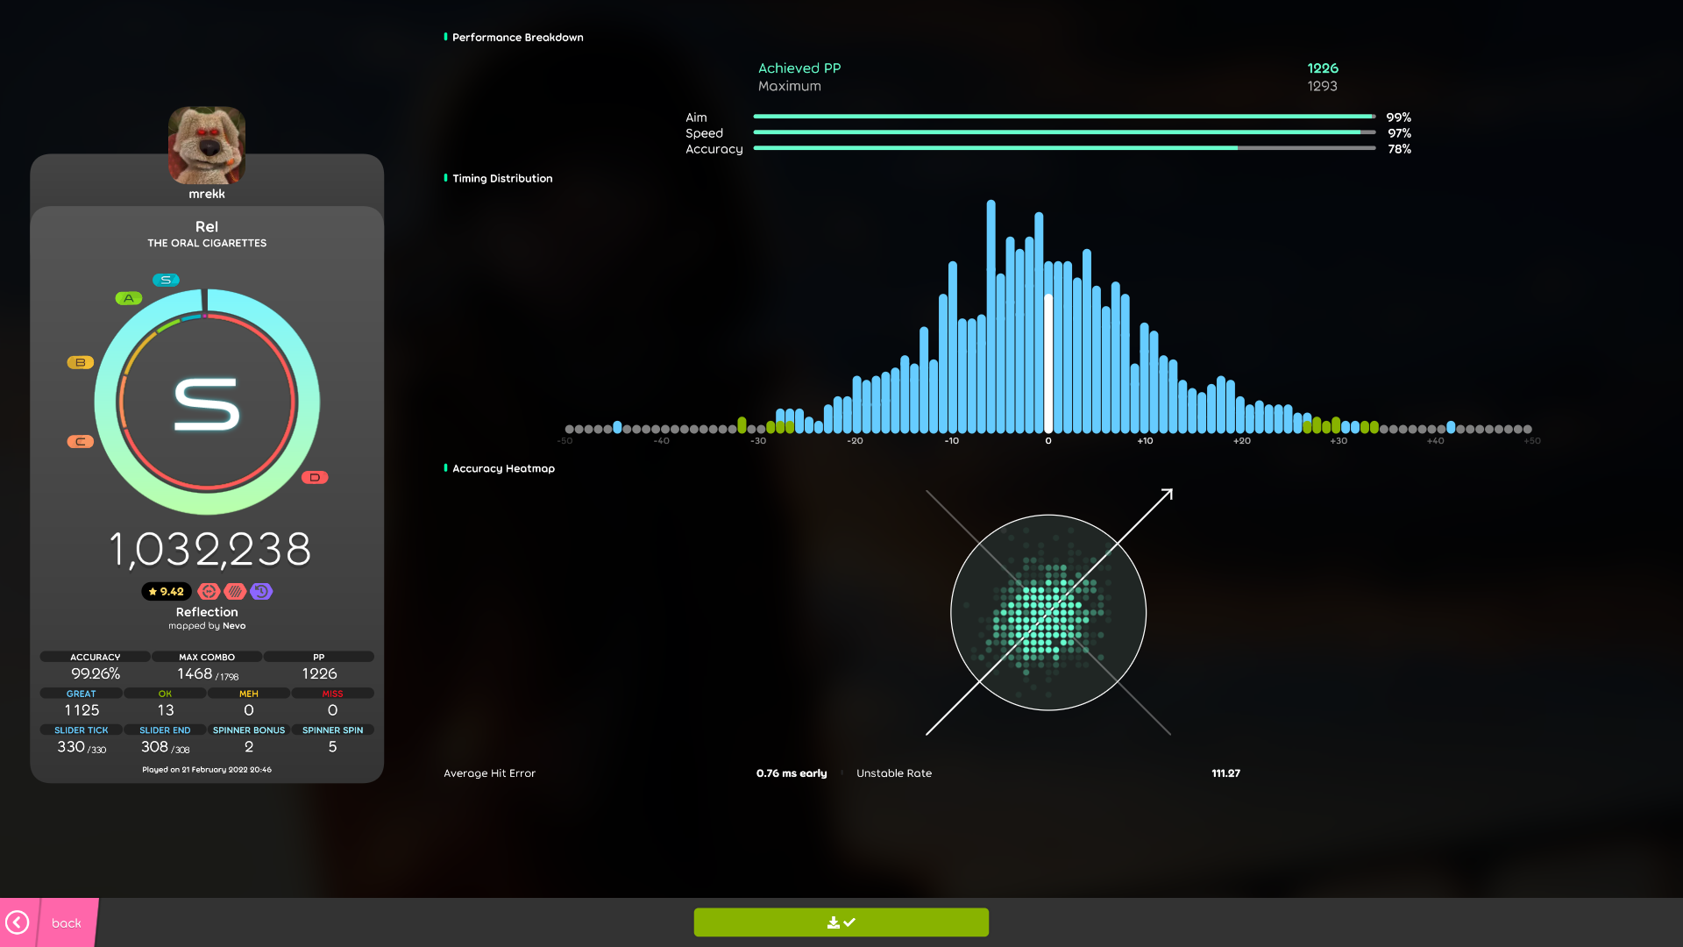The width and height of the screenshot is (1683, 947).
Task: Click the checkmark on the green replay button
Action: 849,922
